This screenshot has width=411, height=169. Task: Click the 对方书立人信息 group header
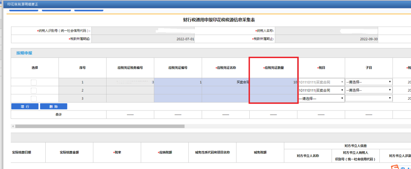point(355,145)
